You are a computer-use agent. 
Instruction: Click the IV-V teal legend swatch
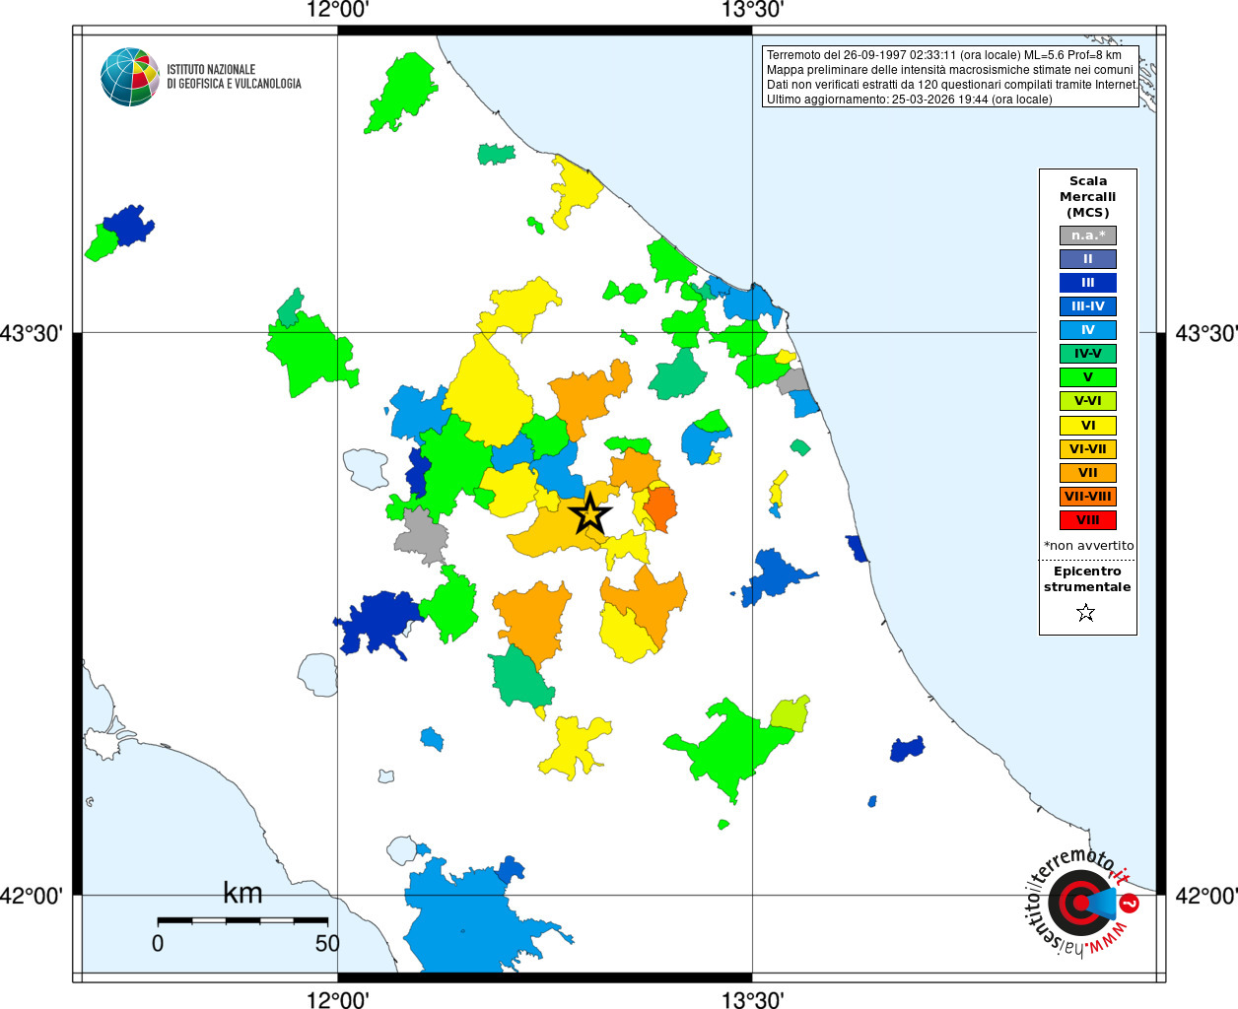pyautogui.click(x=1088, y=354)
